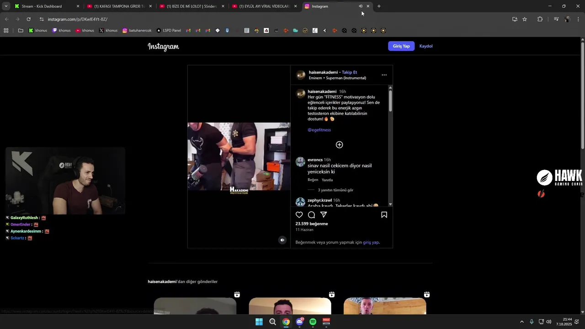Open Windows taskbar search
This screenshot has width=585, height=329.
tap(272, 322)
